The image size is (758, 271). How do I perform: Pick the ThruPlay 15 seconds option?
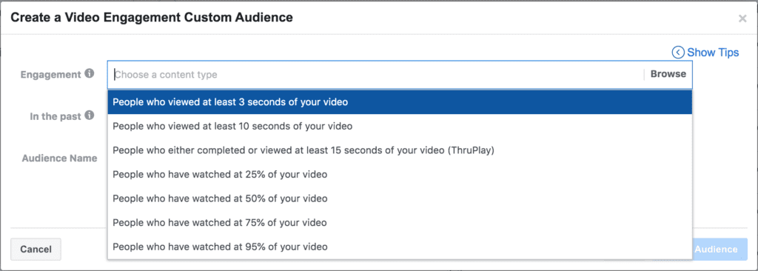point(400,150)
